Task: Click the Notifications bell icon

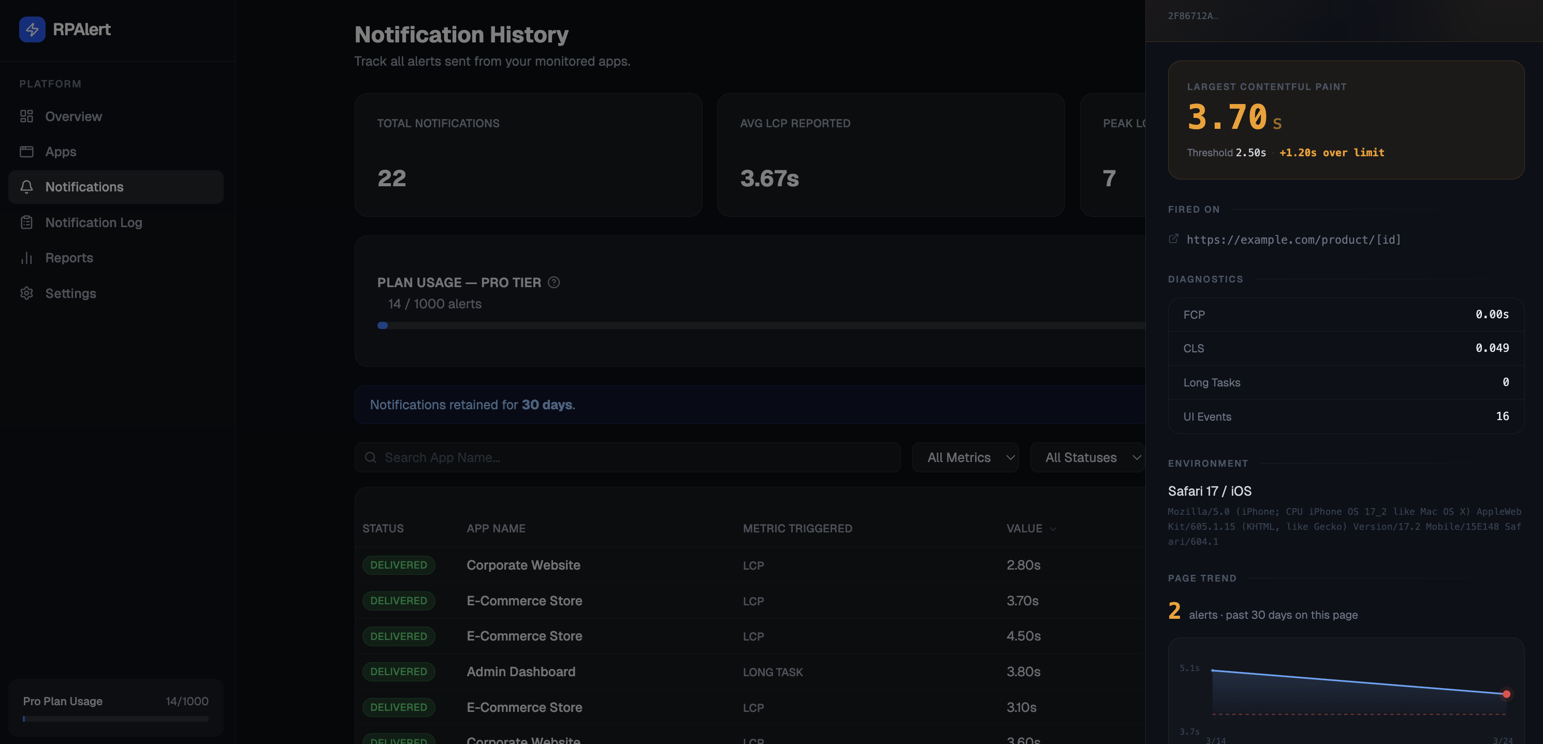Action: [x=26, y=187]
